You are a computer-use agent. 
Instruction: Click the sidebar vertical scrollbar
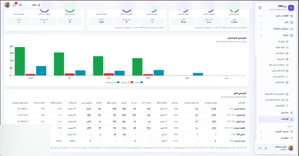click(256, 97)
